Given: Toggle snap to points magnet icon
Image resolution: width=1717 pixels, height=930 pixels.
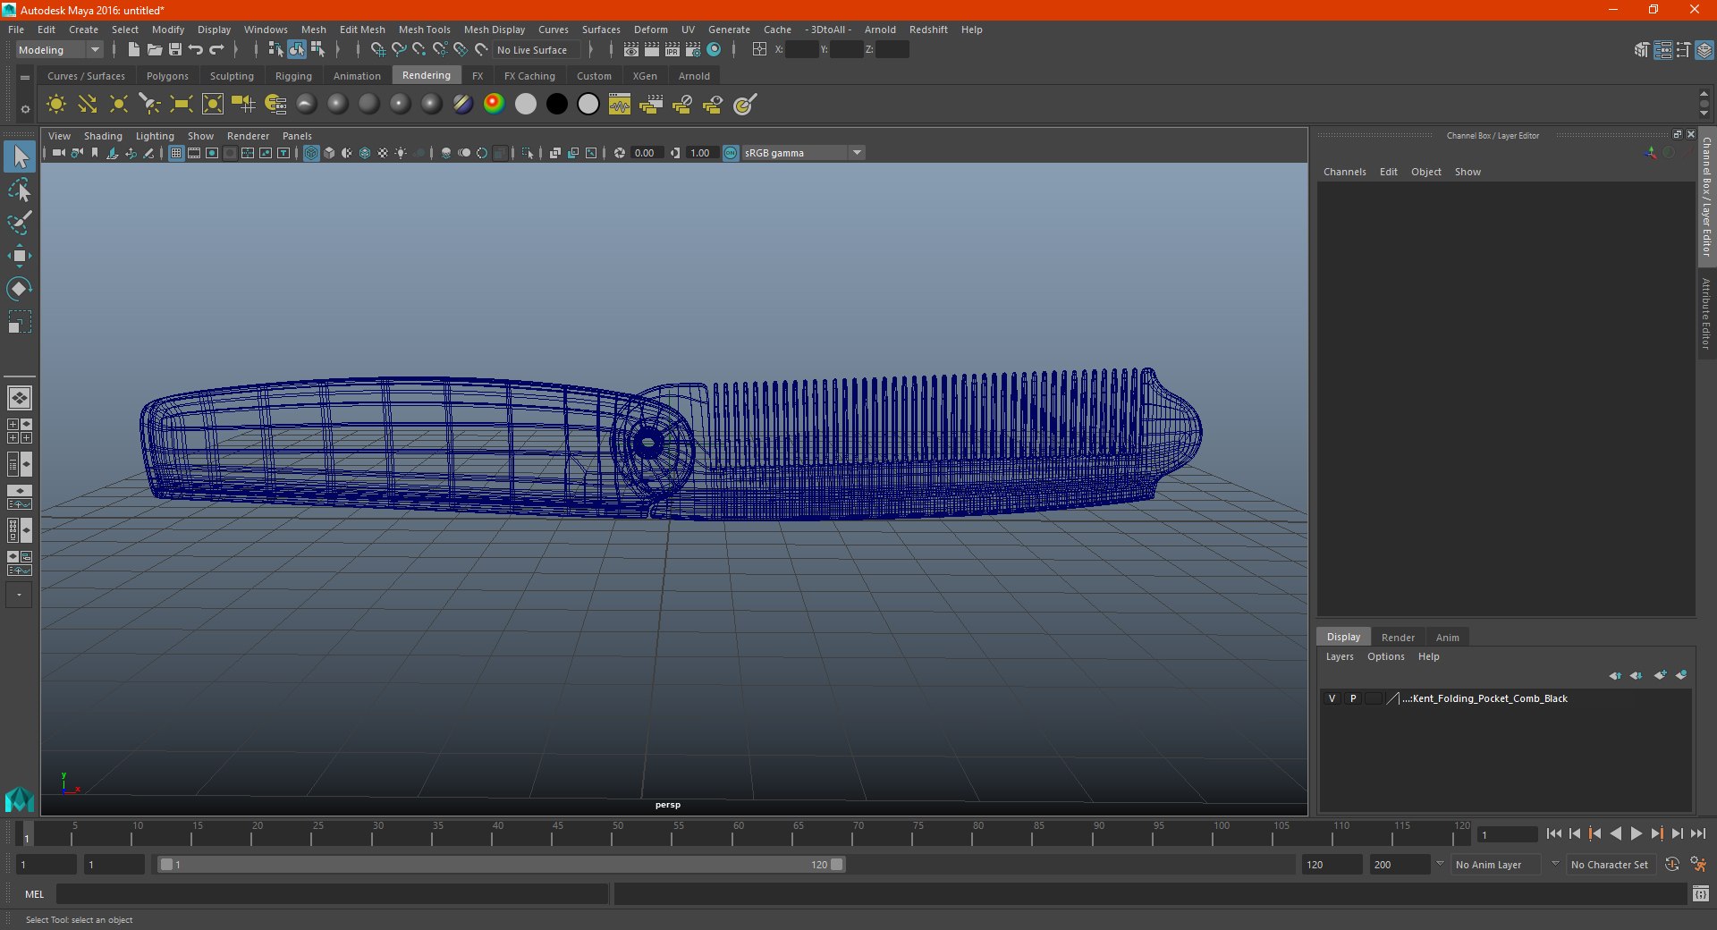Looking at the screenshot, I should 419,49.
